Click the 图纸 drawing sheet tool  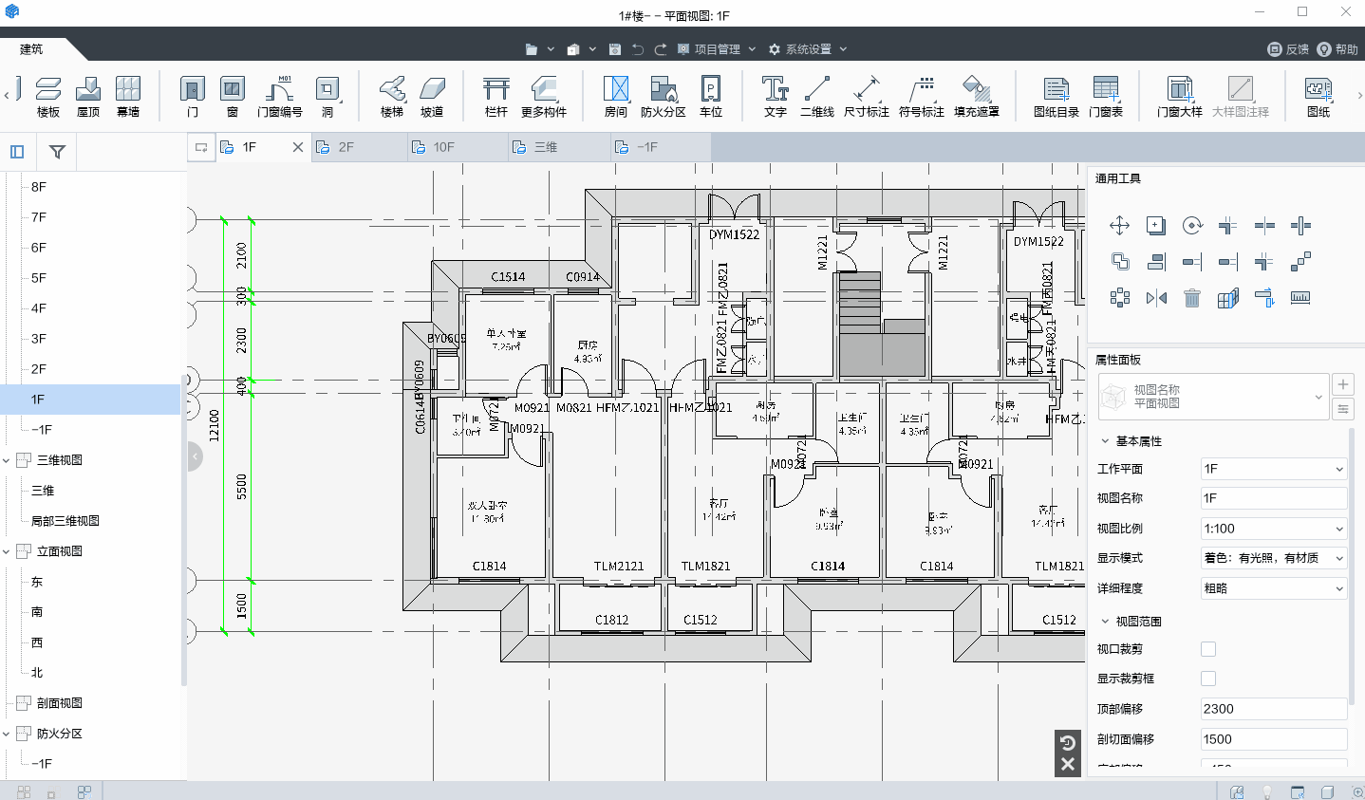pos(1318,98)
